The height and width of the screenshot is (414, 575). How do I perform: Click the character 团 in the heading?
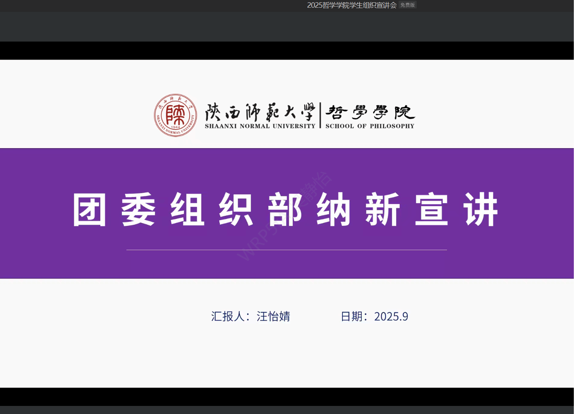coord(90,210)
